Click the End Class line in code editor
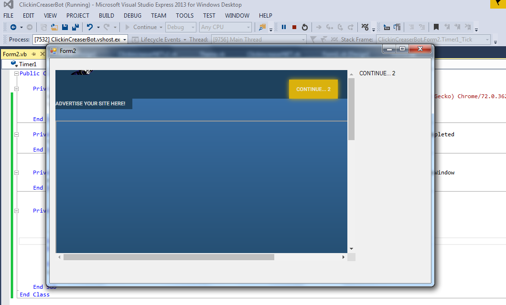This screenshot has width=506, height=305. [34, 295]
